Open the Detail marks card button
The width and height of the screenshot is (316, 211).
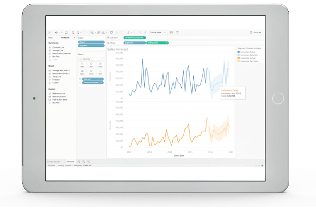[x=82, y=72]
